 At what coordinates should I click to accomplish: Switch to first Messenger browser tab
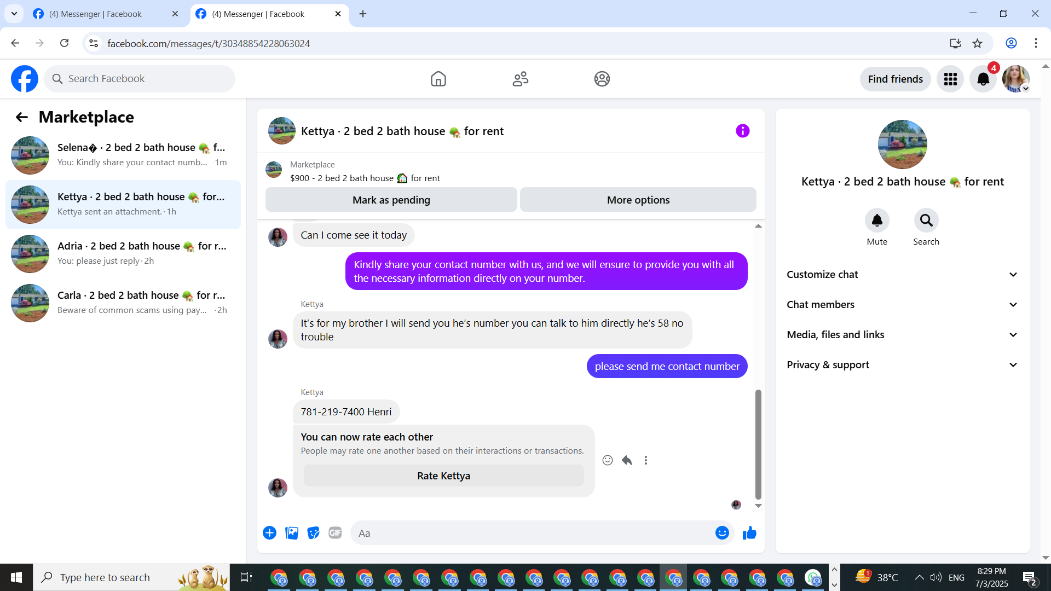point(96,14)
